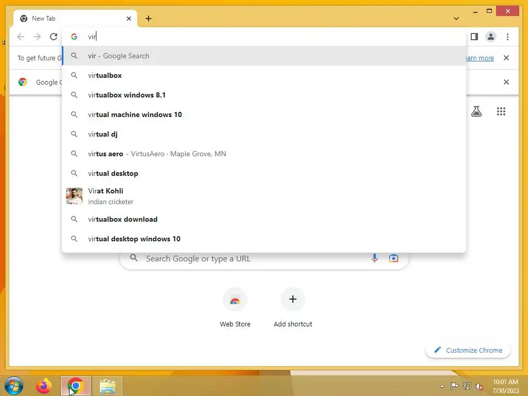Go back using the back arrow
This screenshot has height=396, width=528.
click(x=21, y=37)
